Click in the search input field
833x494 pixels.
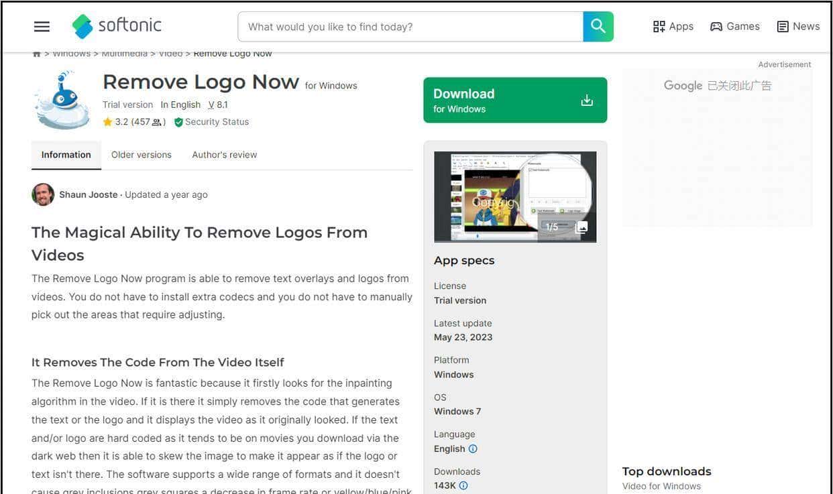[409, 27]
